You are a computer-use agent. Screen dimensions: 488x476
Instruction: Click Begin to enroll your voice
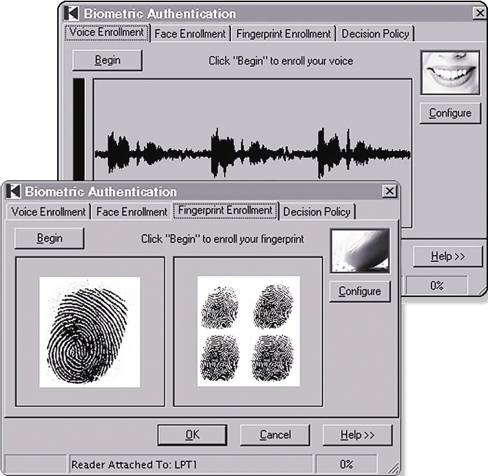click(x=108, y=60)
